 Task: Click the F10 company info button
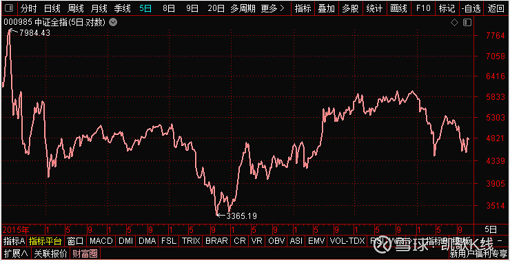pos(423,8)
